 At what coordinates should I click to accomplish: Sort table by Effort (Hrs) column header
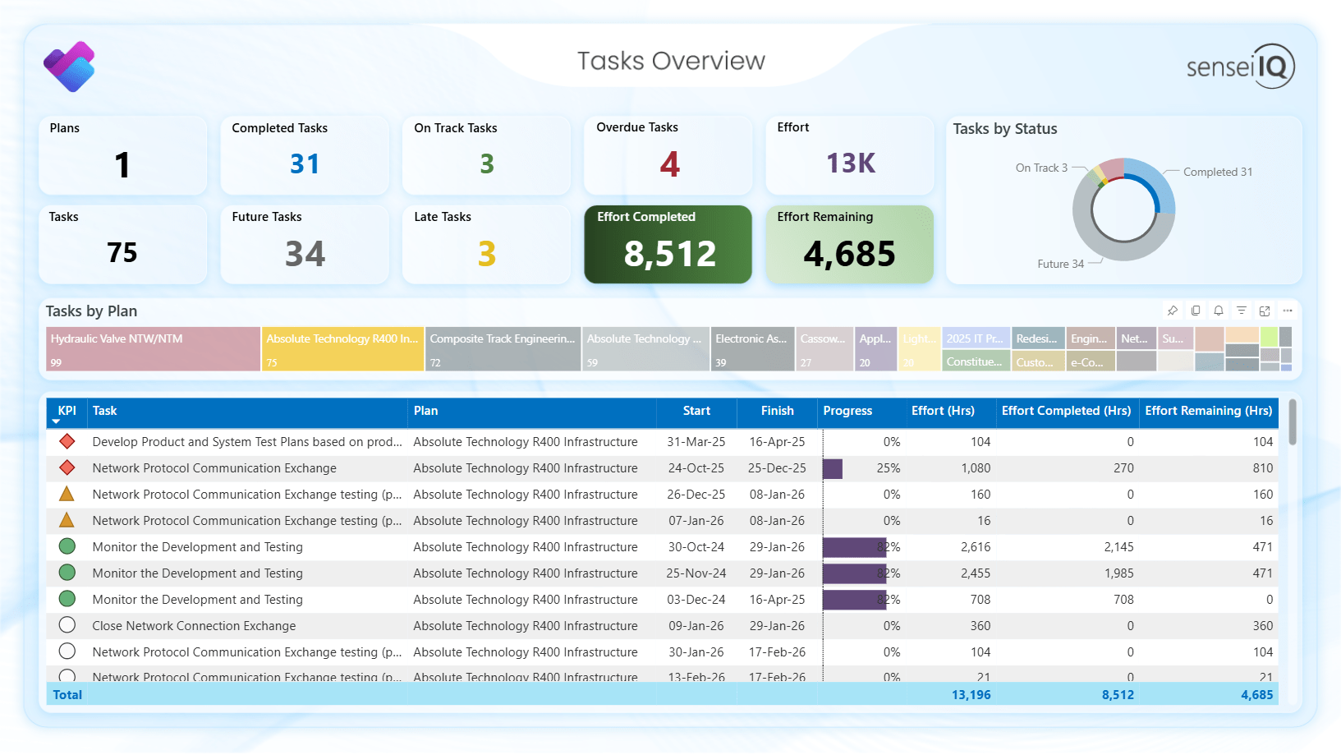tap(943, 411)
